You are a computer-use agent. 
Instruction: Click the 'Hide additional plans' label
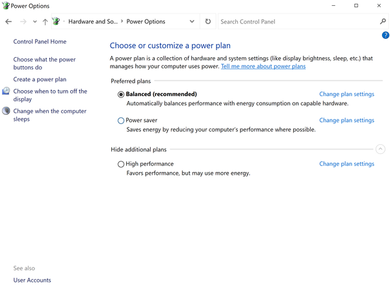138,149
